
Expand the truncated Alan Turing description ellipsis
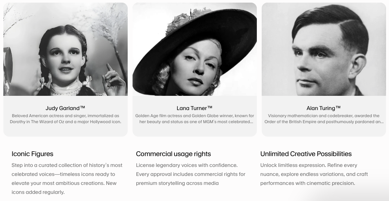[382, 122]
